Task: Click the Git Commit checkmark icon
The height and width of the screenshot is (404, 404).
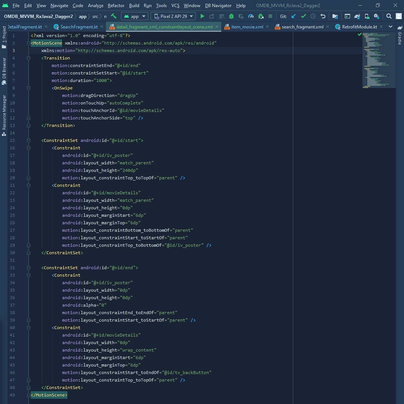Action: tap(303, 16)
